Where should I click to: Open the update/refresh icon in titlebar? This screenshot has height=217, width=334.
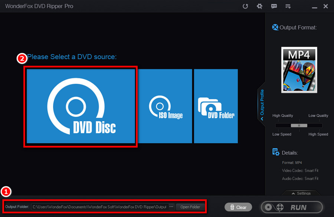[x=245, y=6]
